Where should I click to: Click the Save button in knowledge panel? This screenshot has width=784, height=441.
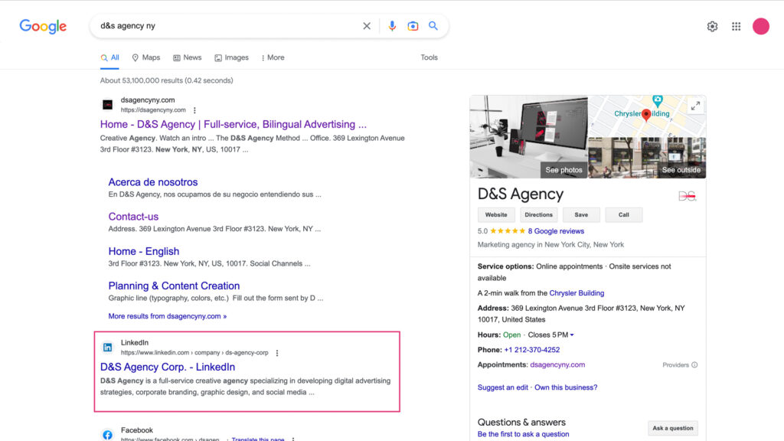click(x=581, y=215)
